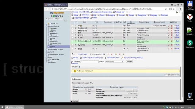
Task: Open Total Commander desktop icon
Action: (190, 6)
